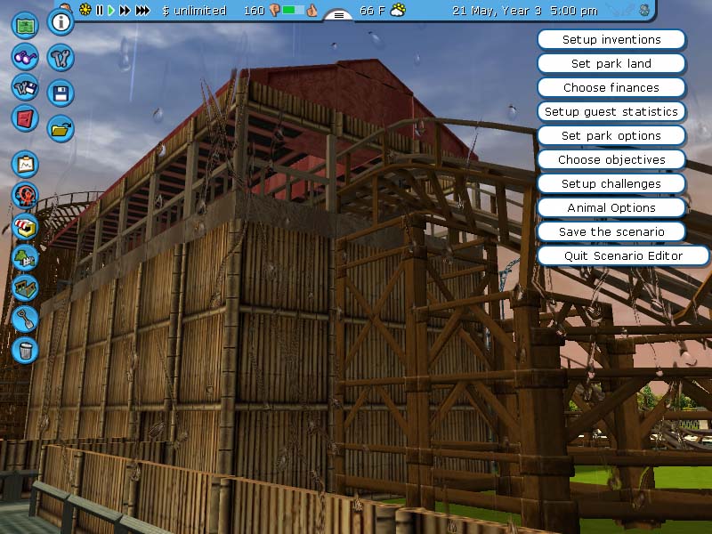712x534 pixels.
Task: Select the shovel terrain tool
Action: (25, 320)
